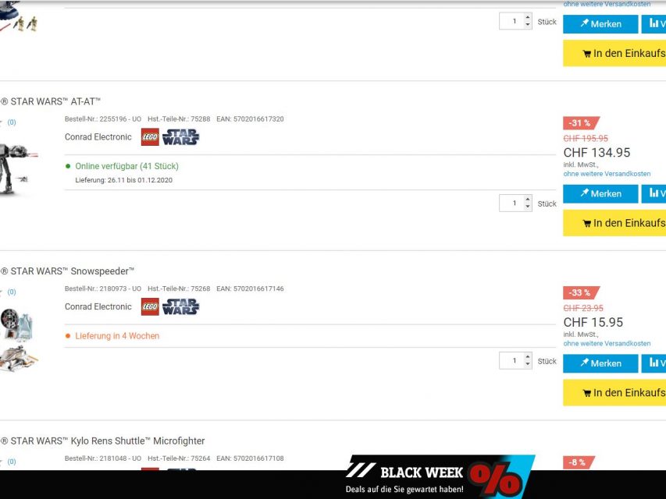Open the AT-AT review count (0)

coord(12,122)
